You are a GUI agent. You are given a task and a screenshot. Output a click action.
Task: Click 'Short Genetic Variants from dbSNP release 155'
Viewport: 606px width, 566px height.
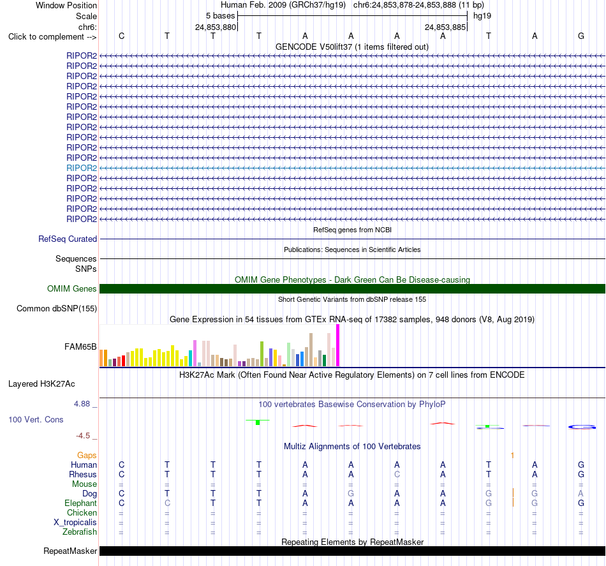click(x=352, y=299)
